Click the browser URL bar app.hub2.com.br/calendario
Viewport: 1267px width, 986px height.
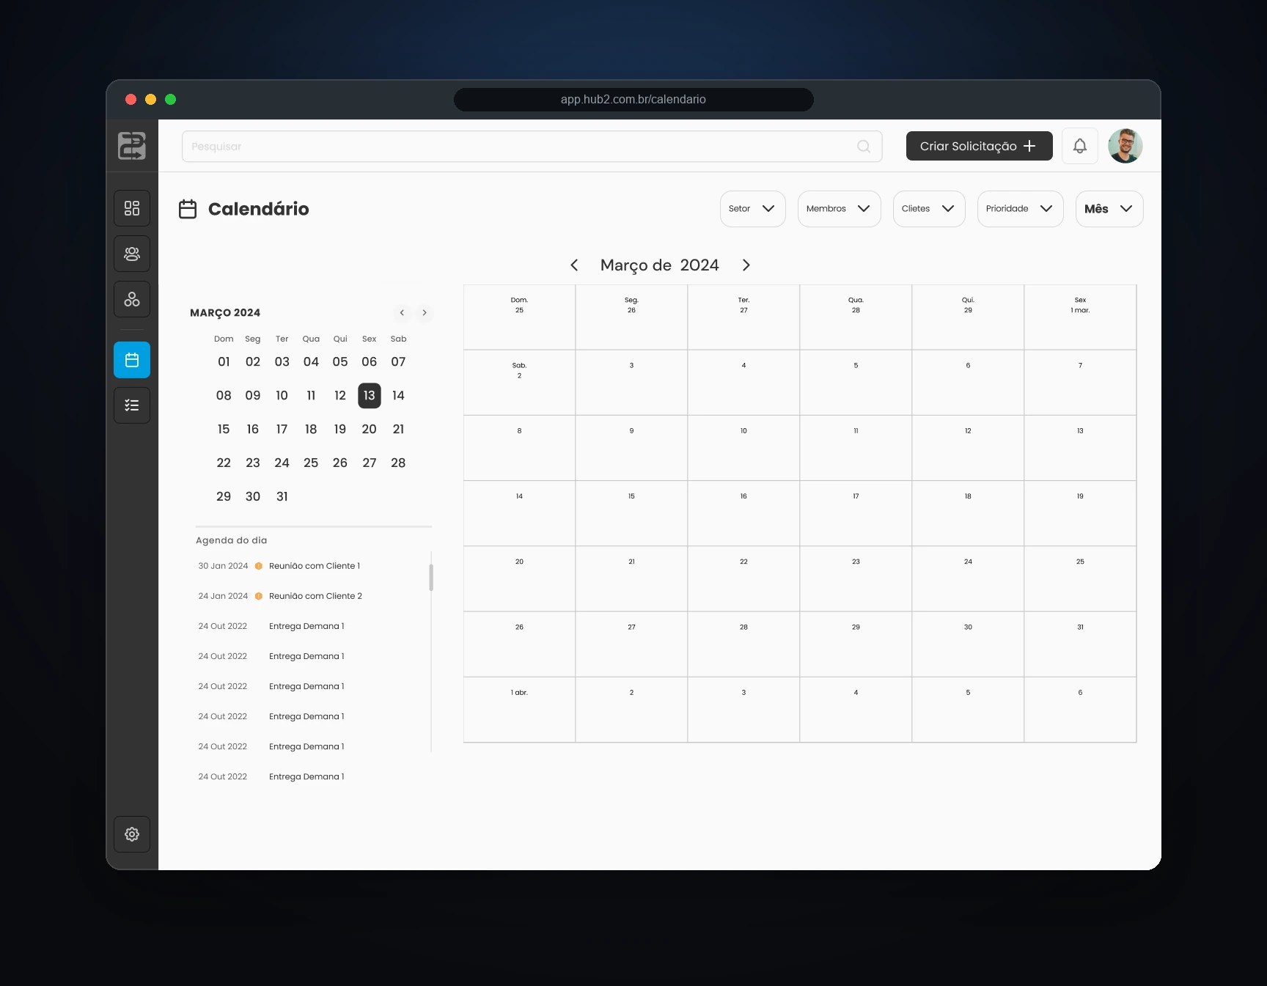coord(633,100)
